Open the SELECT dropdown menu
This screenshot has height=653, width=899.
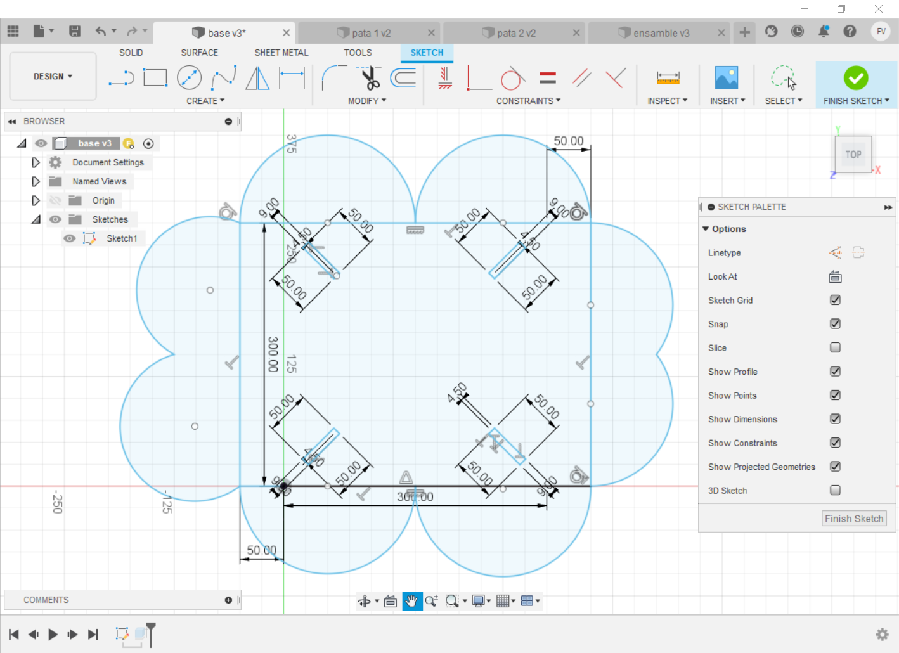[x=784, y=101]
